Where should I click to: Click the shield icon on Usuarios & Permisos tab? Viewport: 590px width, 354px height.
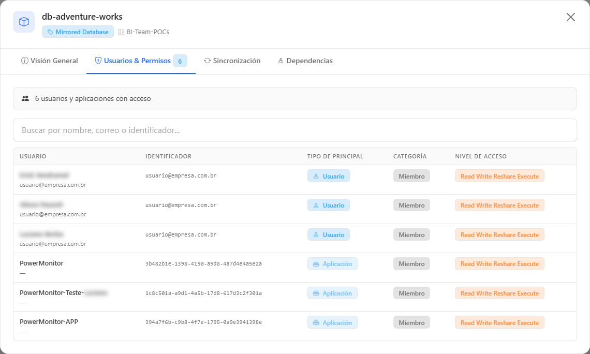[98, 61]
